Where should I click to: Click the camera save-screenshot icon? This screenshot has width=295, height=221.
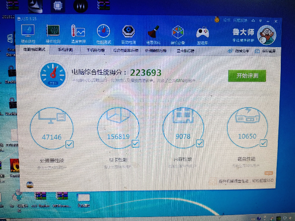257,51
